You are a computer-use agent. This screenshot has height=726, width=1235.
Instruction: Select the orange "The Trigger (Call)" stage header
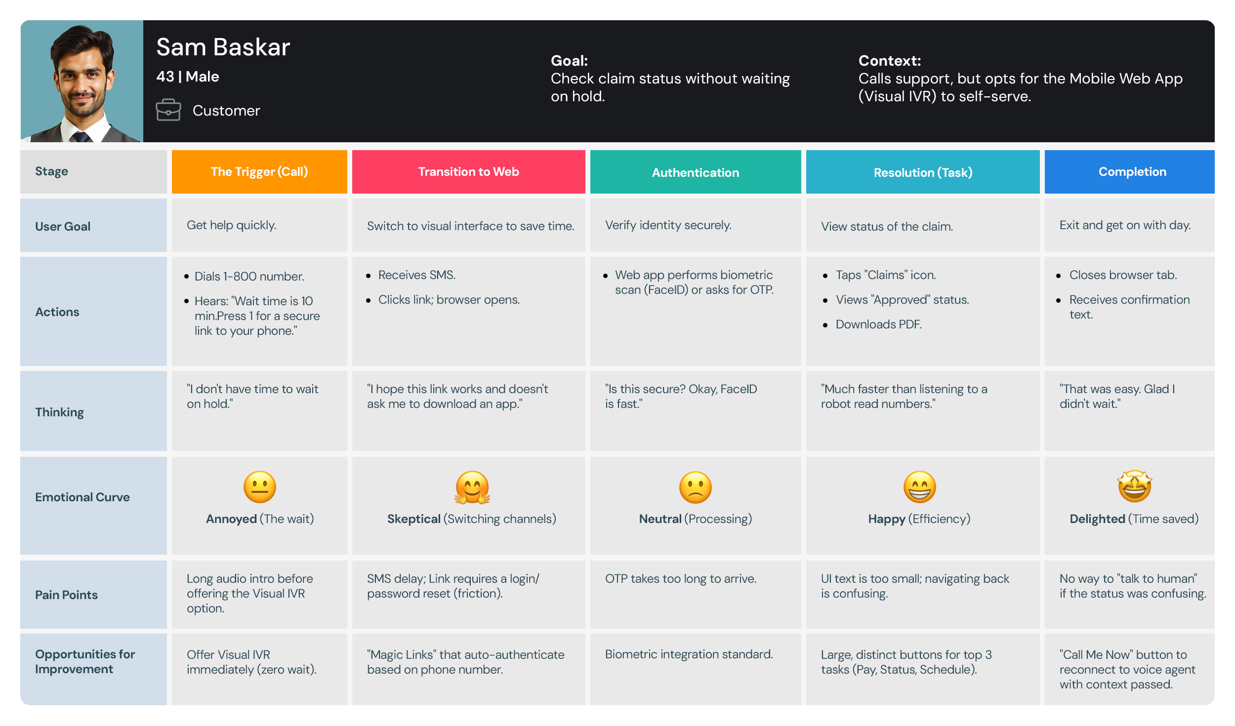tap(259, 172)
